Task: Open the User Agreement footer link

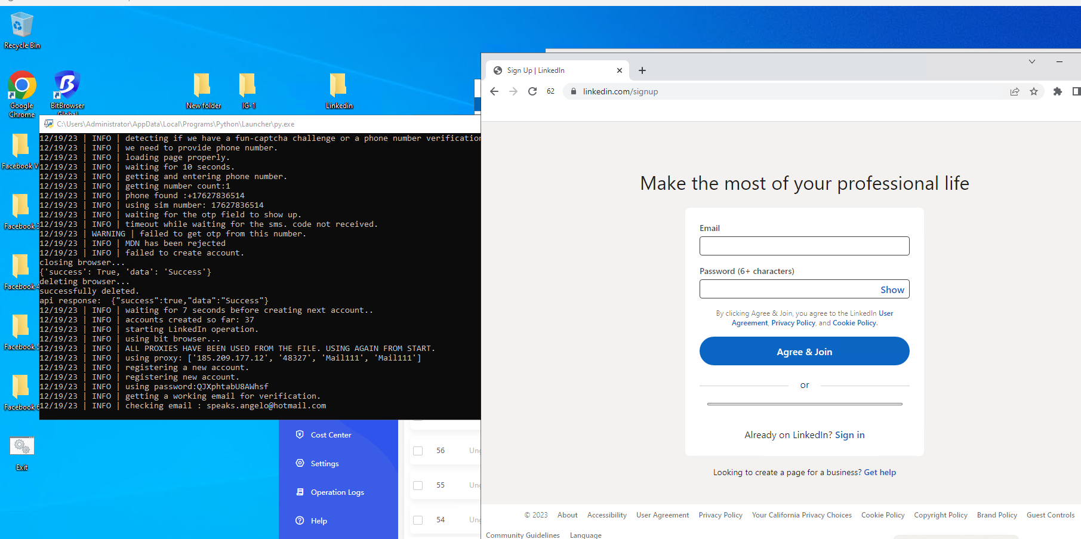Action: pyautogui.click(x=663, y=515)
